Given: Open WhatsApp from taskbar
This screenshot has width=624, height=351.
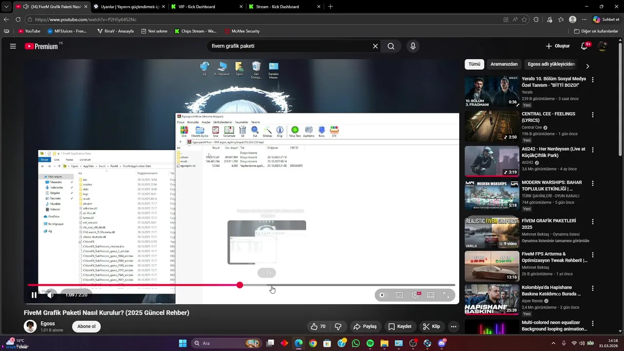Looking at the screenshot, I should (x=356, y=343).
